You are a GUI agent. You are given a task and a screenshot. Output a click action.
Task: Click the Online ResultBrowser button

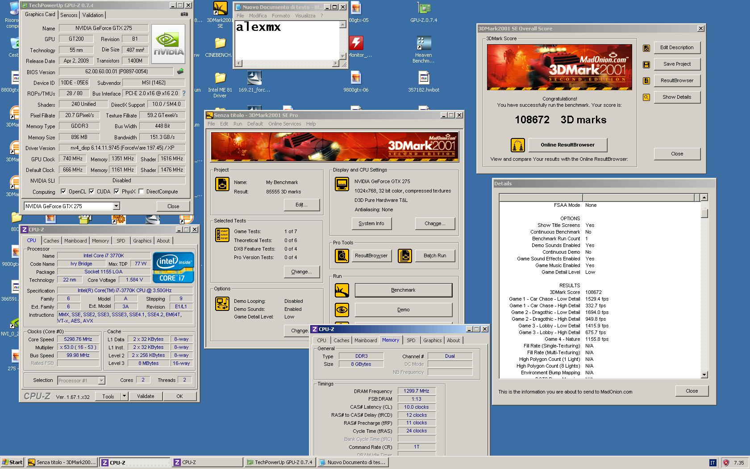[567, 145]
